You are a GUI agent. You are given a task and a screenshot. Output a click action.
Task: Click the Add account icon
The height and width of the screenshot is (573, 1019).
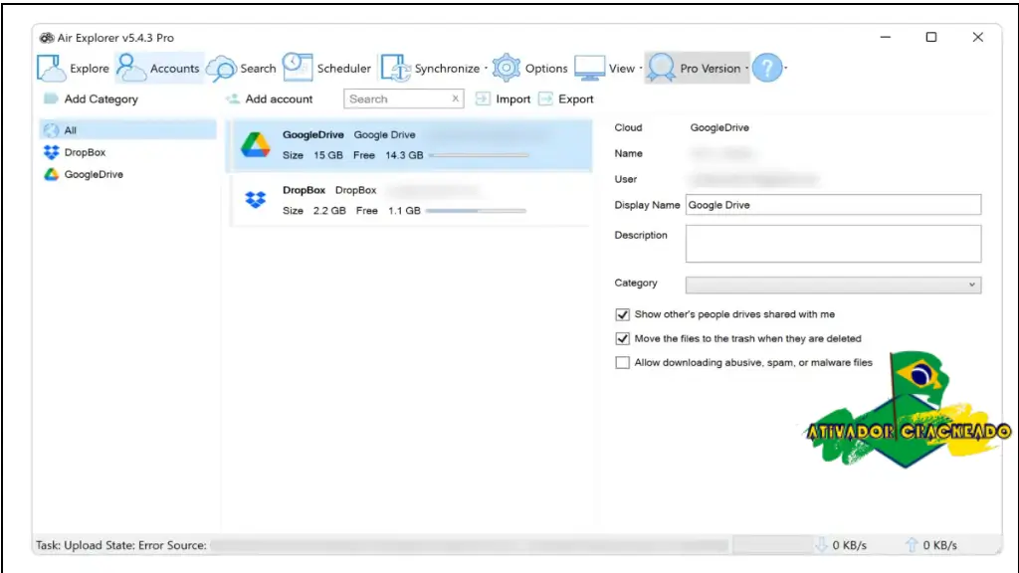pos(233,98)
